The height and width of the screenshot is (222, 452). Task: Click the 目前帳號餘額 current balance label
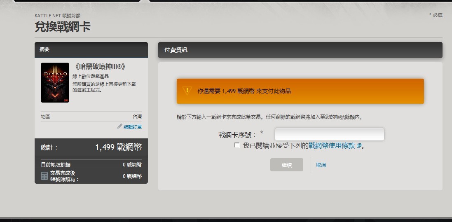click(56, 165)
